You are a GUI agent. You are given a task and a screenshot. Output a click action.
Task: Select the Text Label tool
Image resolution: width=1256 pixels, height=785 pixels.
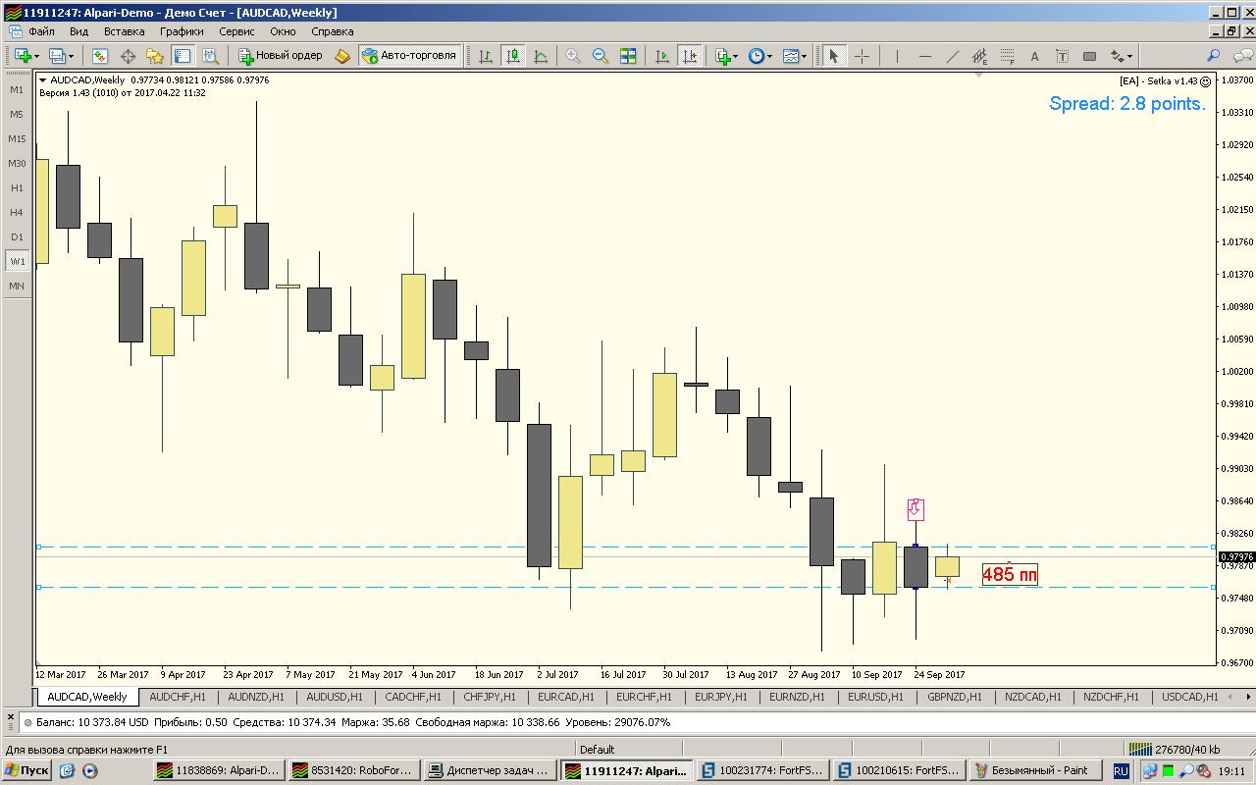pyautogui.click(x=1062, y=56)
